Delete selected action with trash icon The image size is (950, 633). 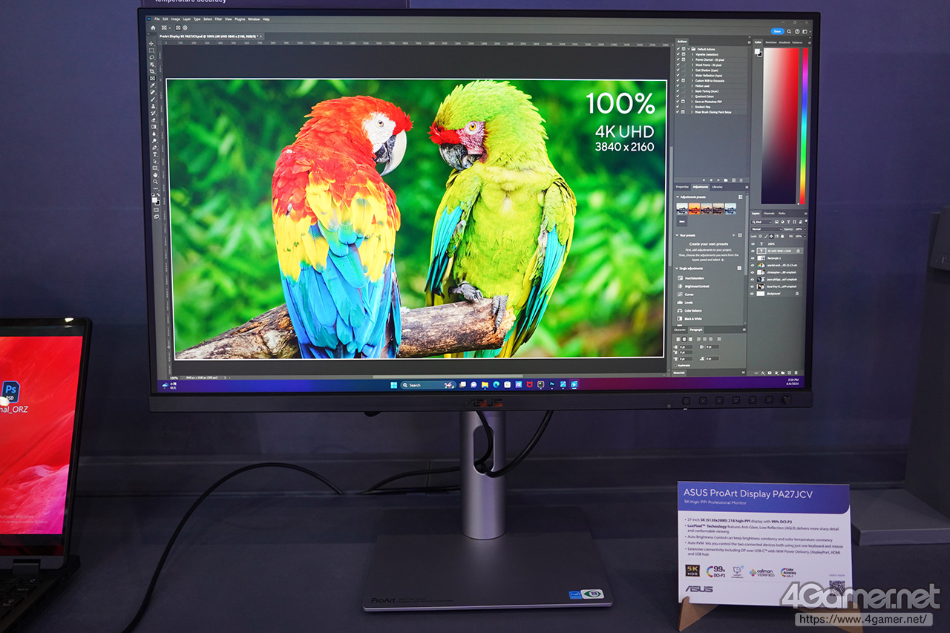click(741, 179)
